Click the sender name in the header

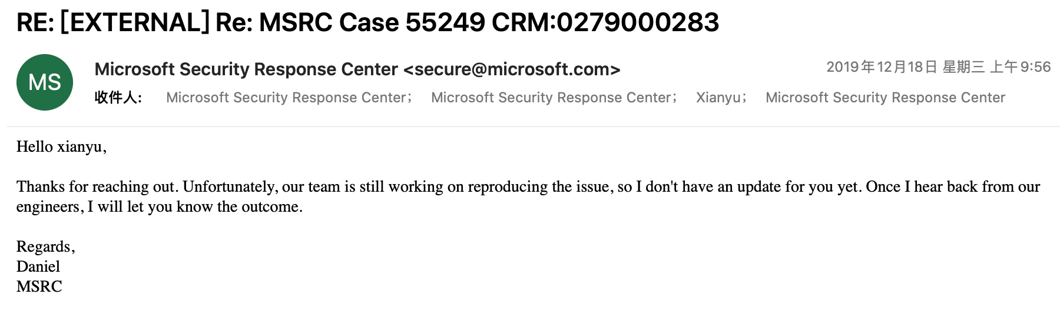(246, 69)
